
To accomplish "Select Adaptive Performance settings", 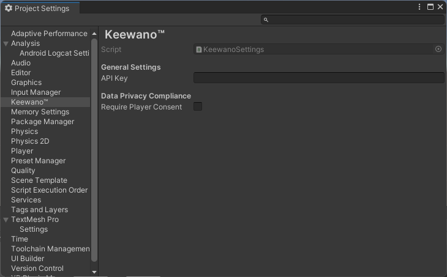I will click(x=49, y=34).
